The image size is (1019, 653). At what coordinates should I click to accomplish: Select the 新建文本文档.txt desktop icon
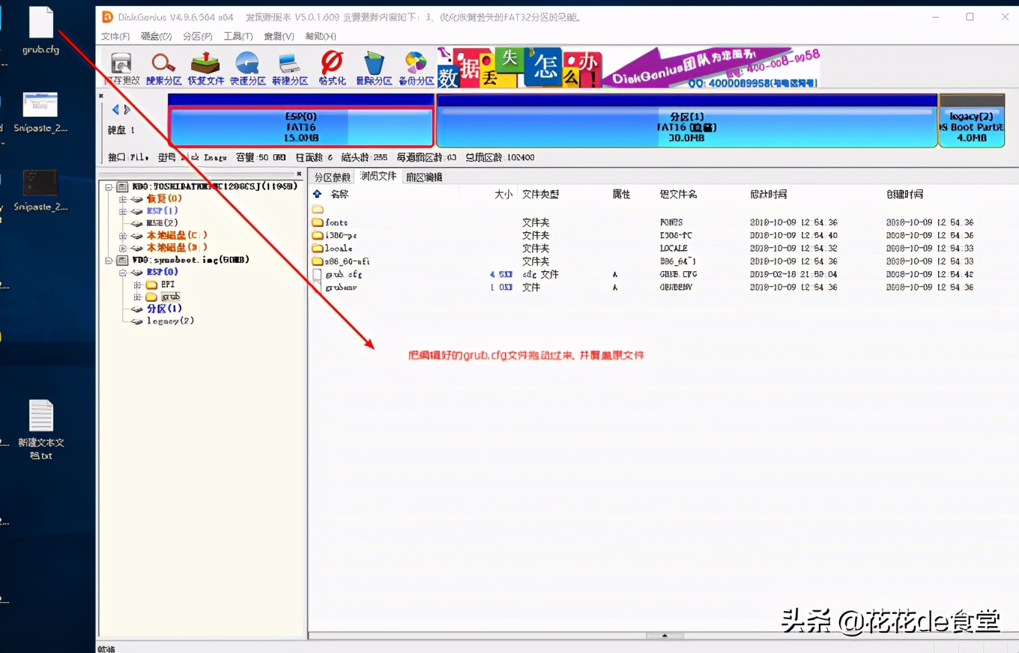[x=41, y=429]
